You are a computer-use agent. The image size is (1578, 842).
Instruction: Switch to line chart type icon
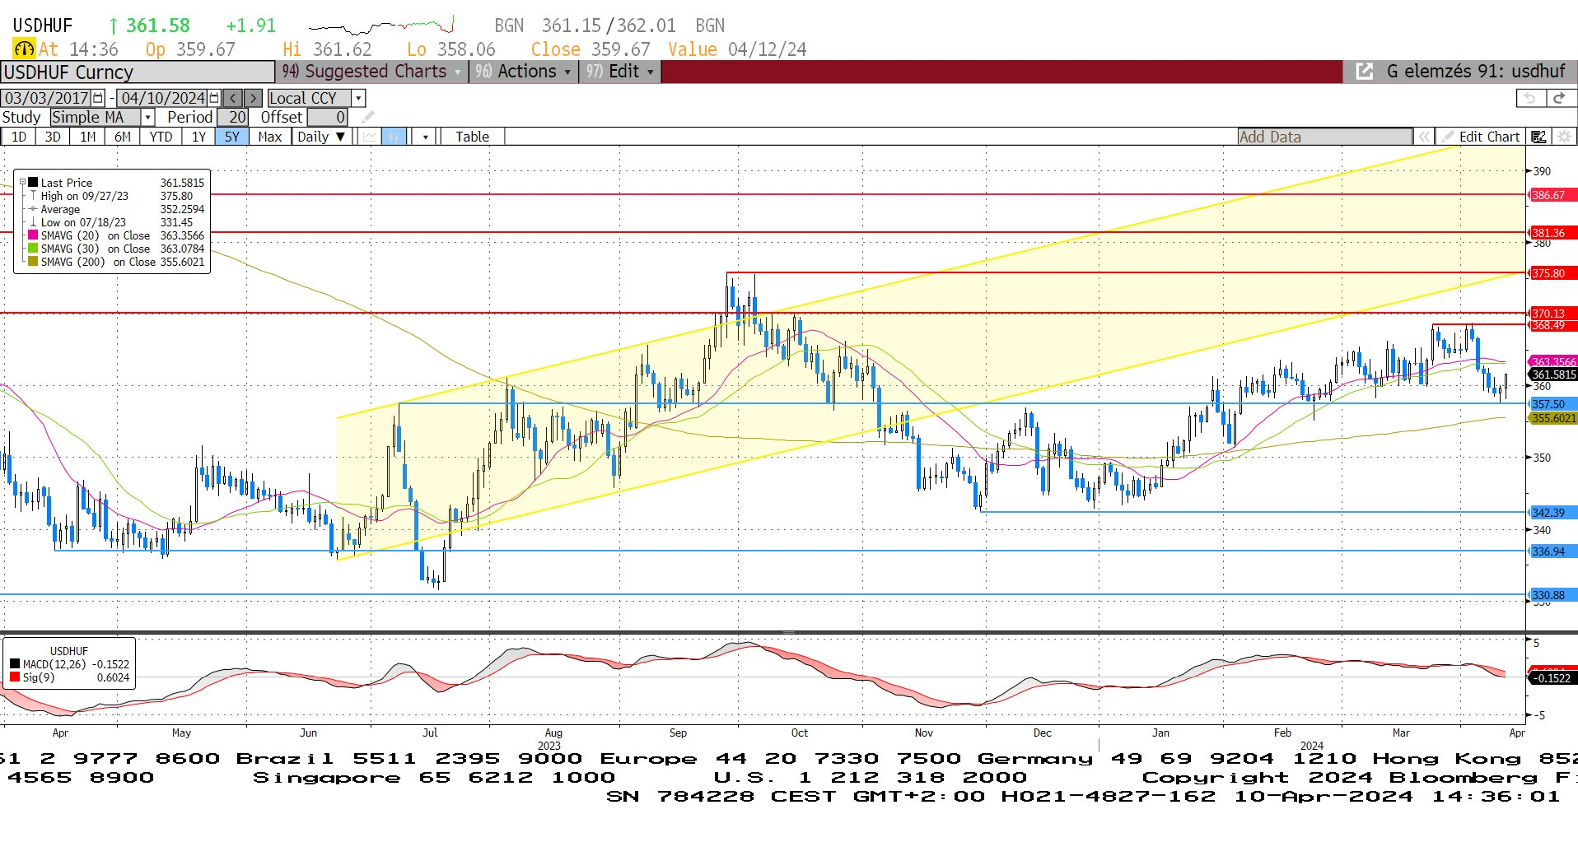pyautogui.click(x=370, y=137)
